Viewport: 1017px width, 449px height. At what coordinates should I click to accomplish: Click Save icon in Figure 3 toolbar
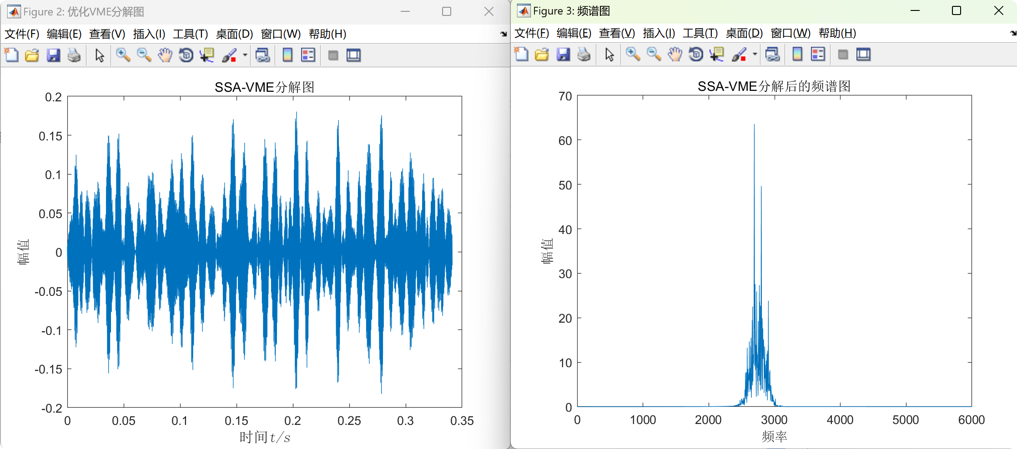coord(563,54)
